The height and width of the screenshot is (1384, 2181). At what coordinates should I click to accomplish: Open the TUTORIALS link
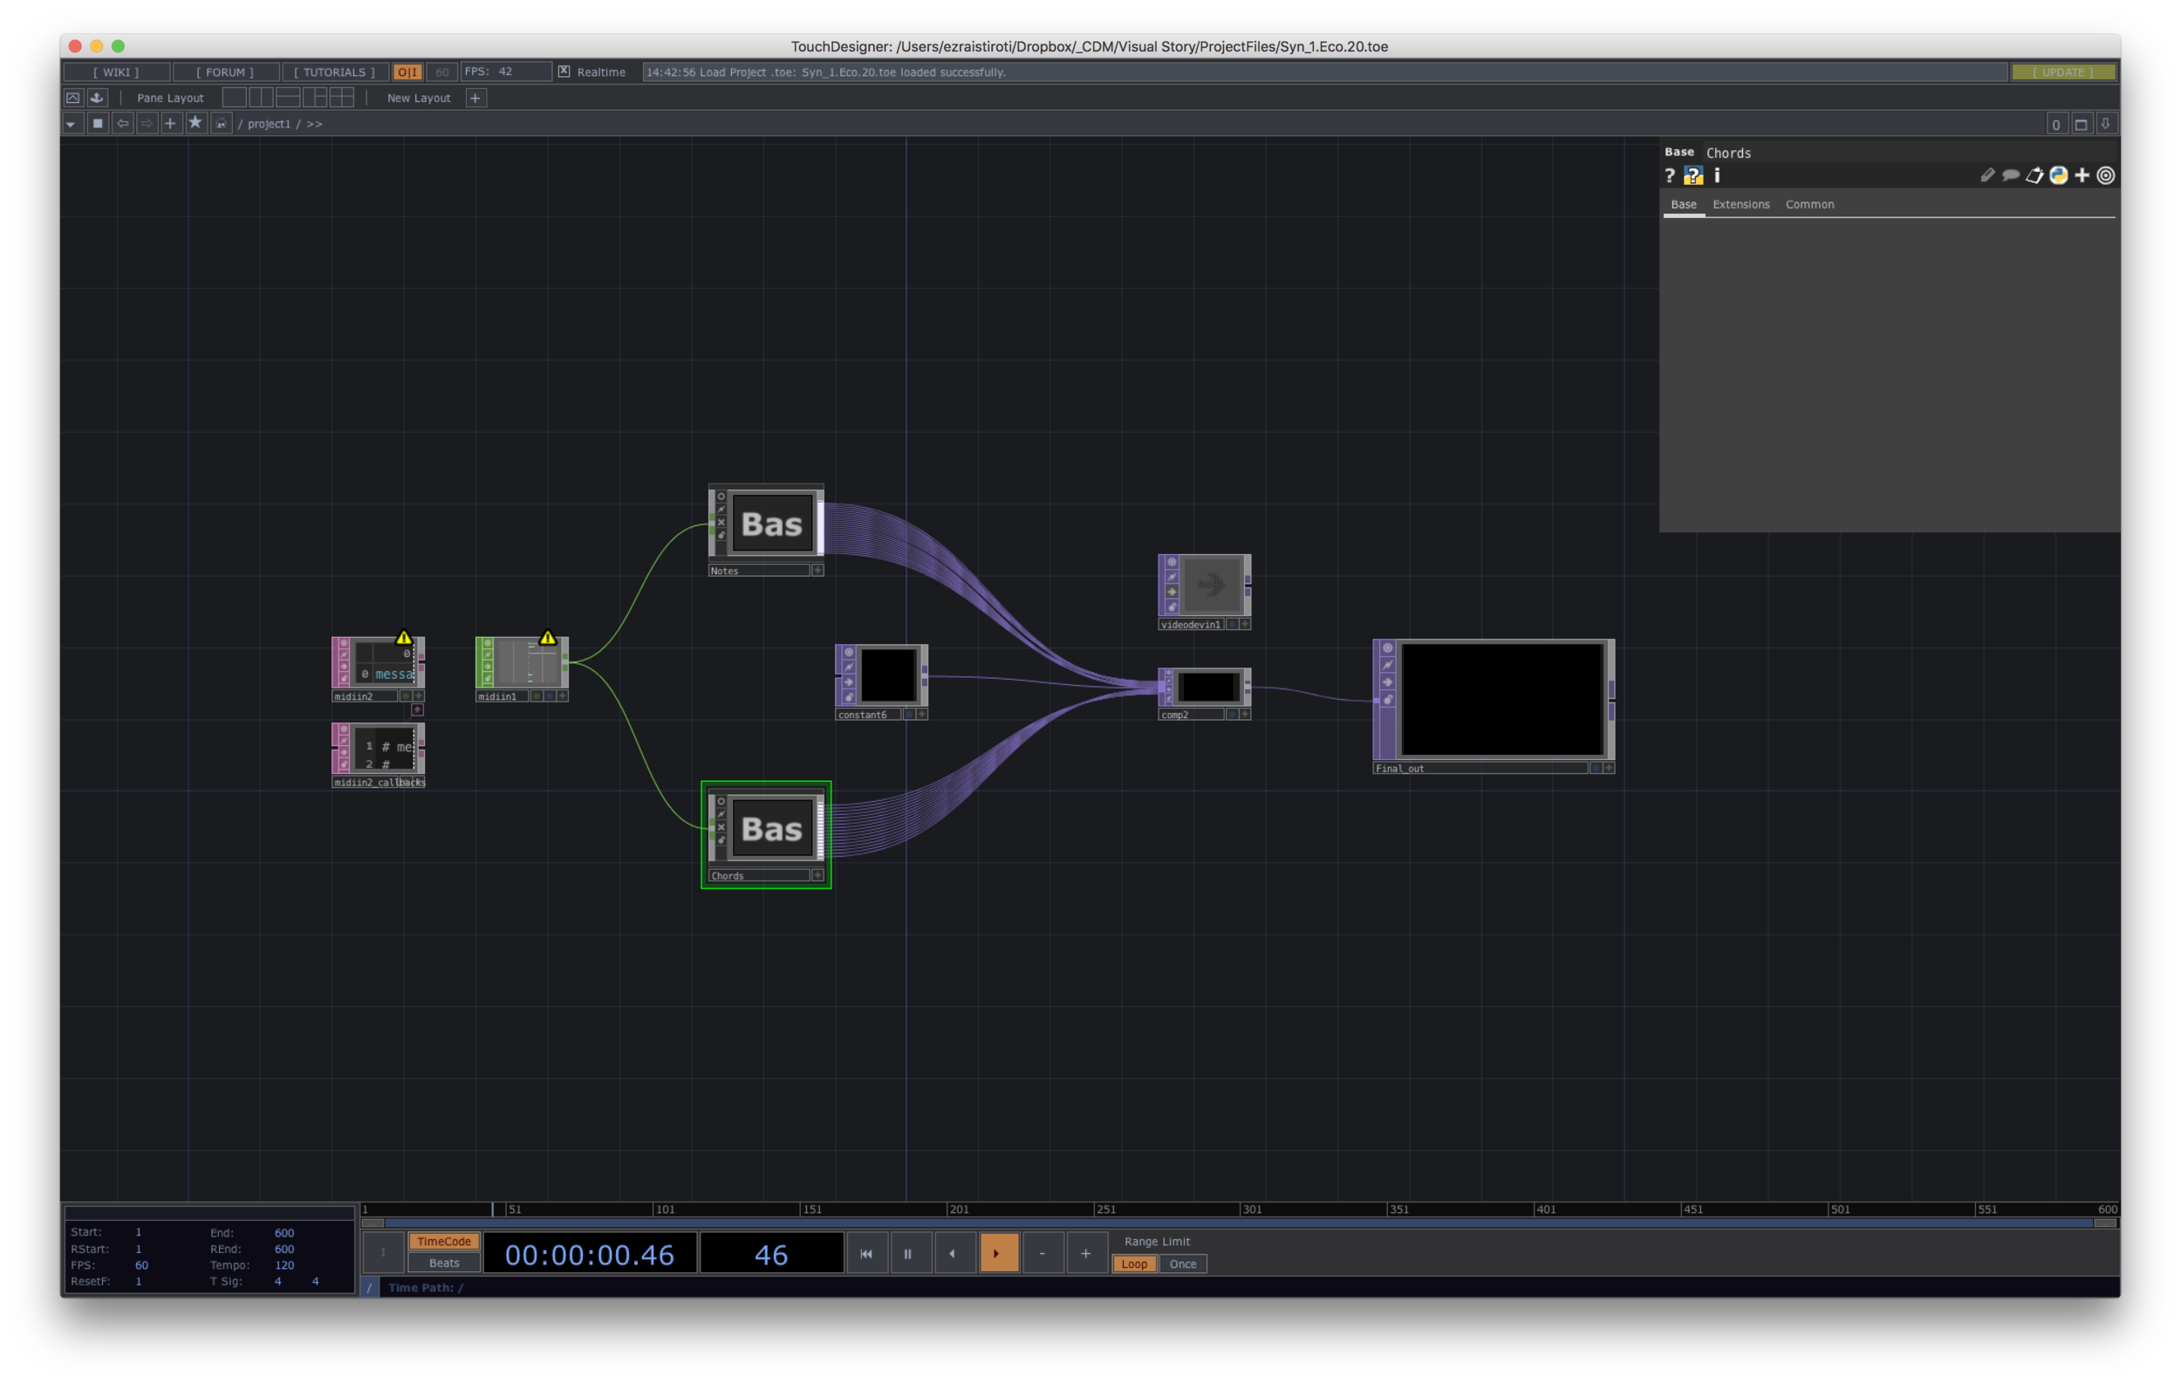pos(333,72)
